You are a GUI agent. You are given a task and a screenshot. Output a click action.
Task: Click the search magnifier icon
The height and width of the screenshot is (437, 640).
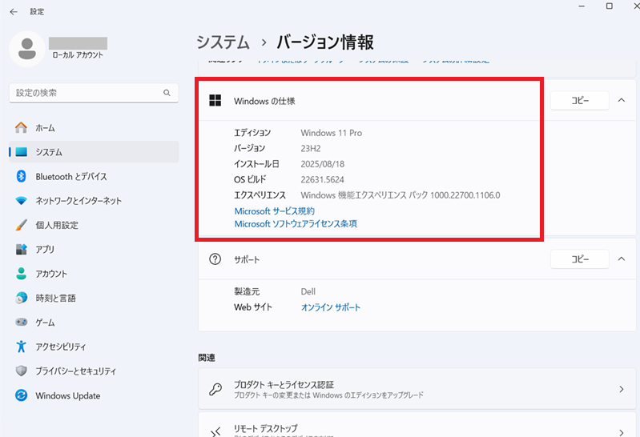point(167,93)
